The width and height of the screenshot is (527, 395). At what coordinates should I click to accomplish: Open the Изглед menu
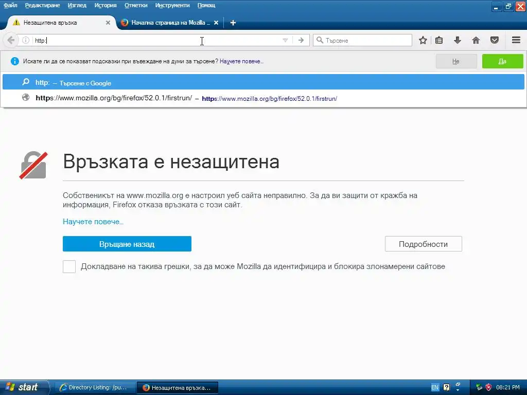coord(77,5)
